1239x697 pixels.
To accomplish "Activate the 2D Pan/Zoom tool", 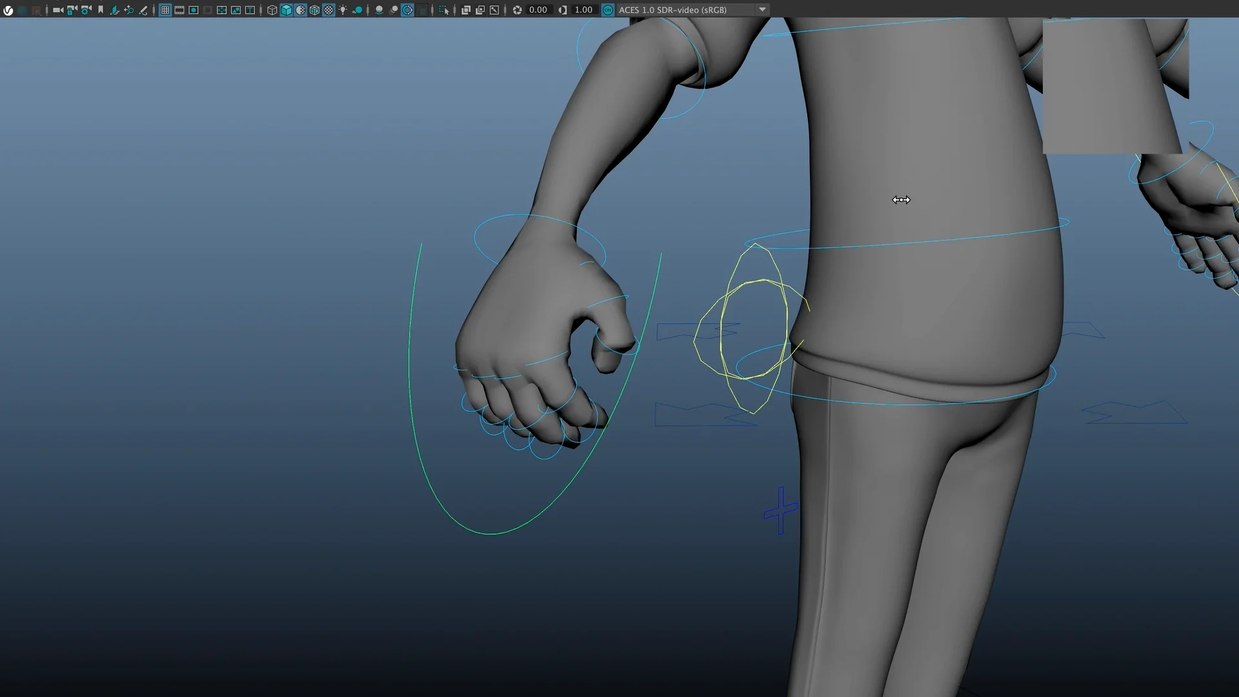I will pos(129,10).
